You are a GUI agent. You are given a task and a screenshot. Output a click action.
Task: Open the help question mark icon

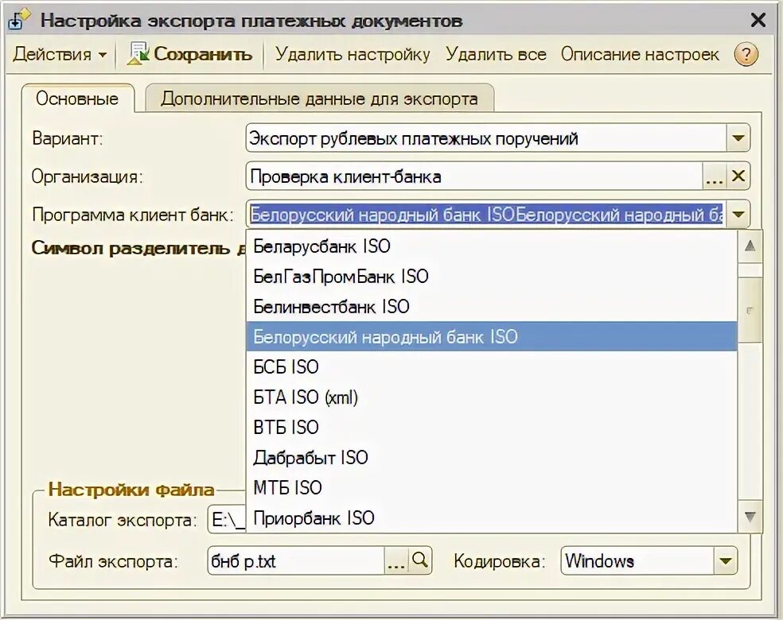tap(746, 54)
